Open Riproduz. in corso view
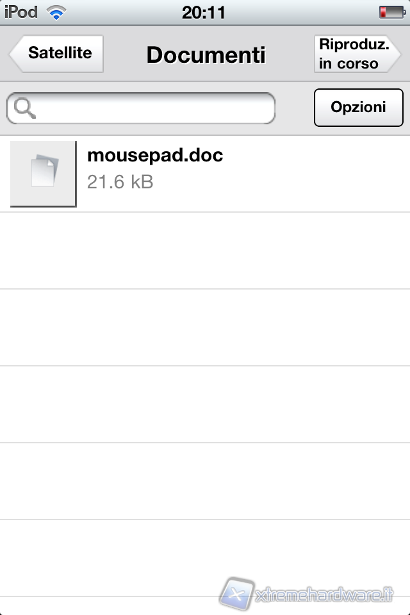Image resolution: width=410 pixels, height=615 pixels. point(357,54)
